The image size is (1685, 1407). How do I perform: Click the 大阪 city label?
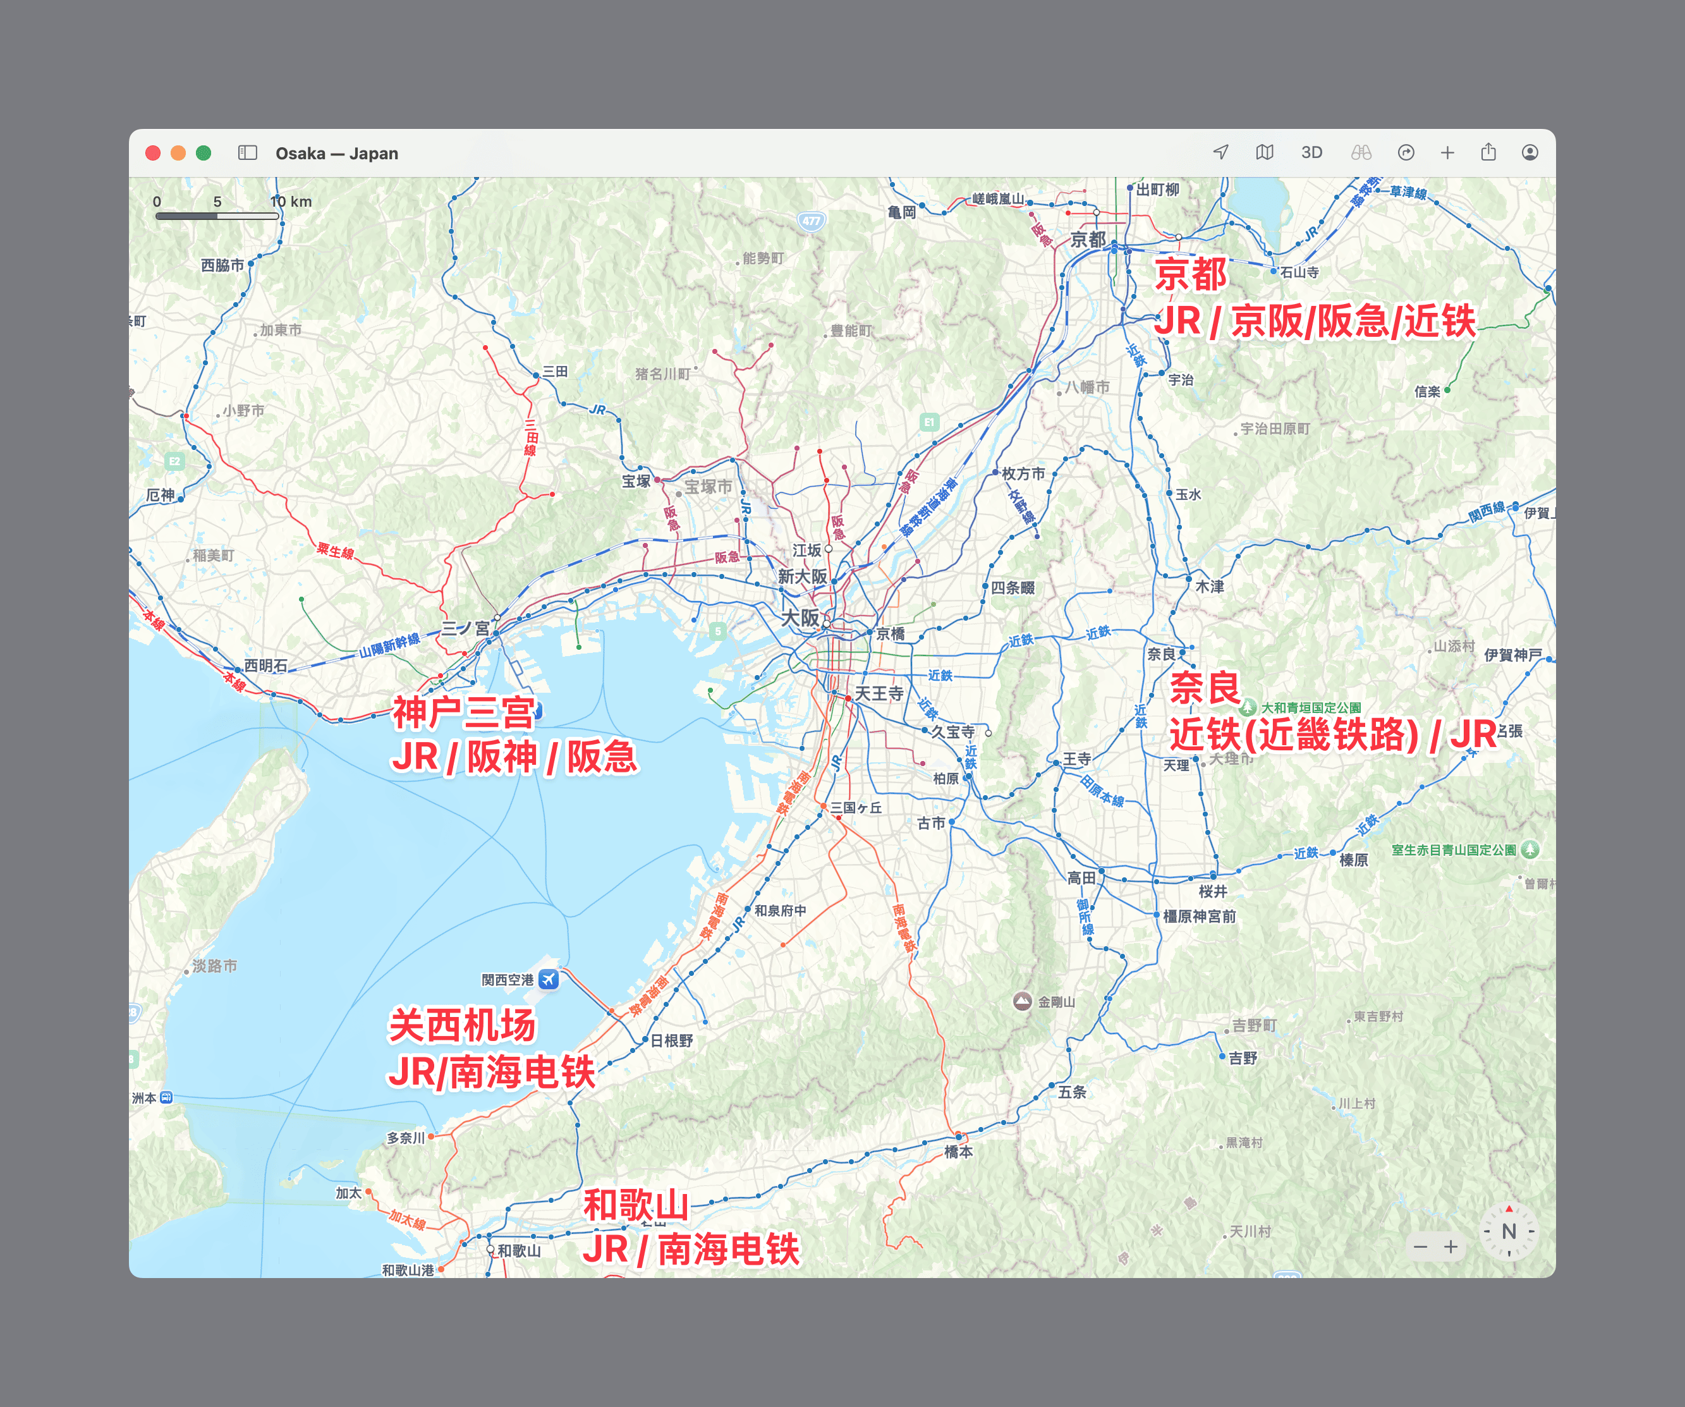coord(800,617)
